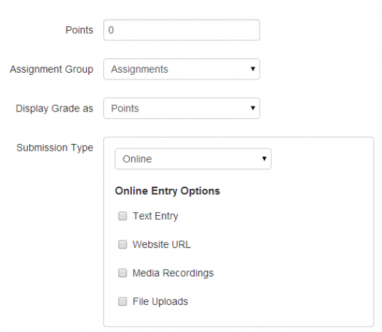Click into the Points input field
Screen dimensions: 382x332
pos(181,30)
